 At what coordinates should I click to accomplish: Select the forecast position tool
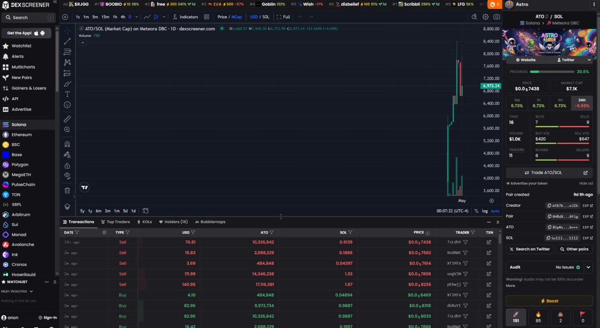67,73
